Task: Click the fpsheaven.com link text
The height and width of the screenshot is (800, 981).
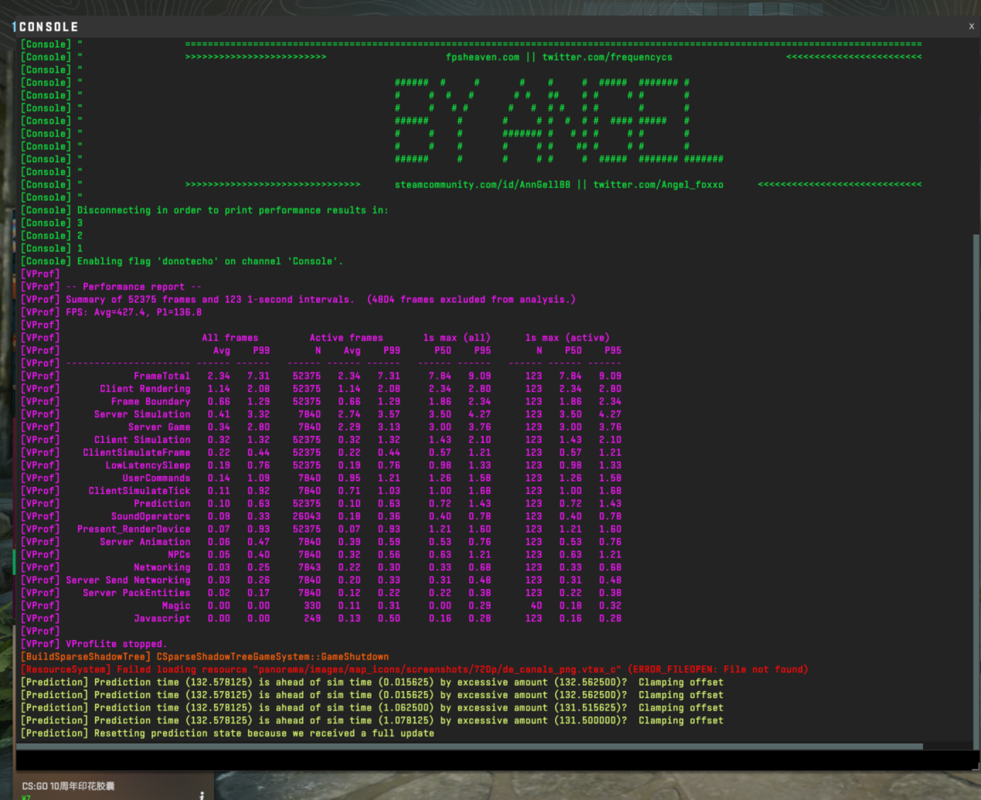Action: click(482, 57)
